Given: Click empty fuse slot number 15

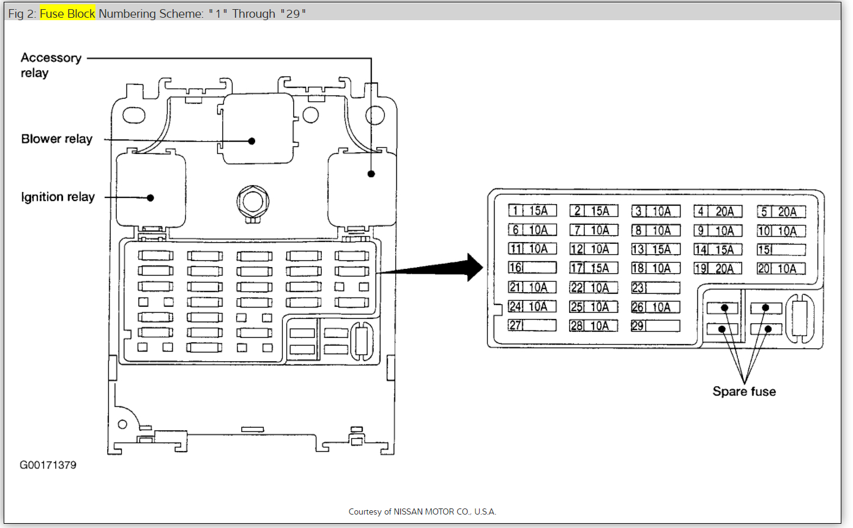Looking at the screenshot, I should pos(781,249).
